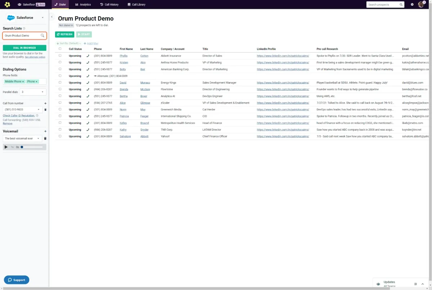432x290 pixels.
Task: Click phone icon in Kristen Akin row
Action: pyautogui.click(x=88, y=63)
